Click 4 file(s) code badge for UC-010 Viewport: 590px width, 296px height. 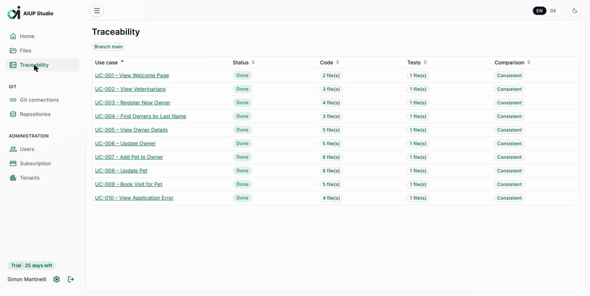331,198
